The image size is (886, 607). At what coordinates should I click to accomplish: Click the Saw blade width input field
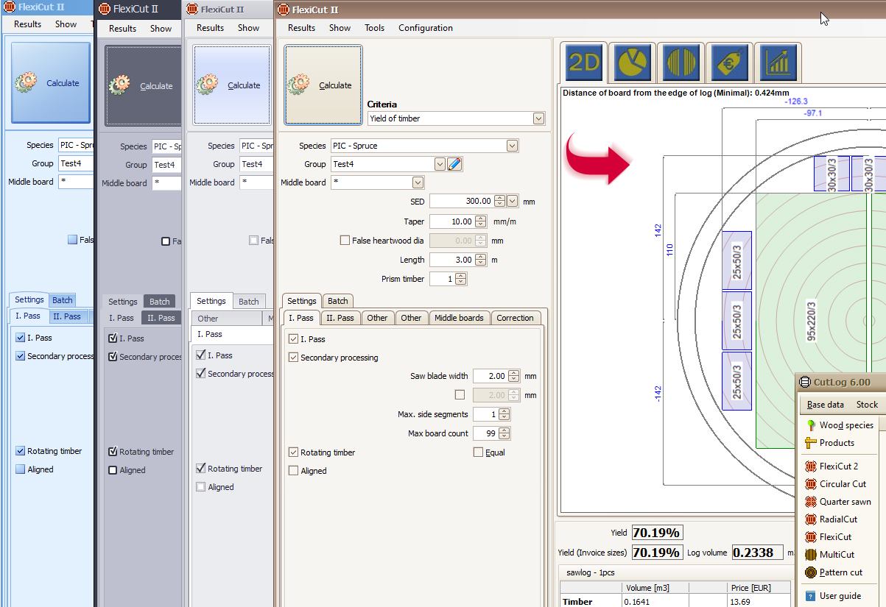click(x=491, y=376)
